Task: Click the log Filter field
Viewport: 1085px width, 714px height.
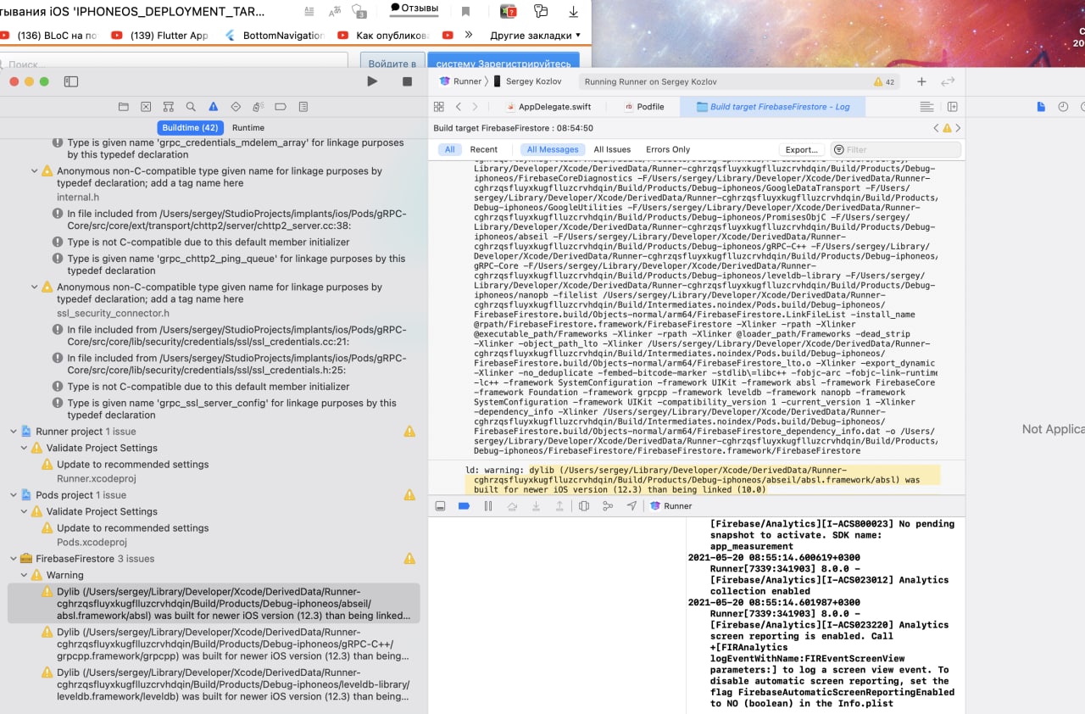Action: [896, 149]
